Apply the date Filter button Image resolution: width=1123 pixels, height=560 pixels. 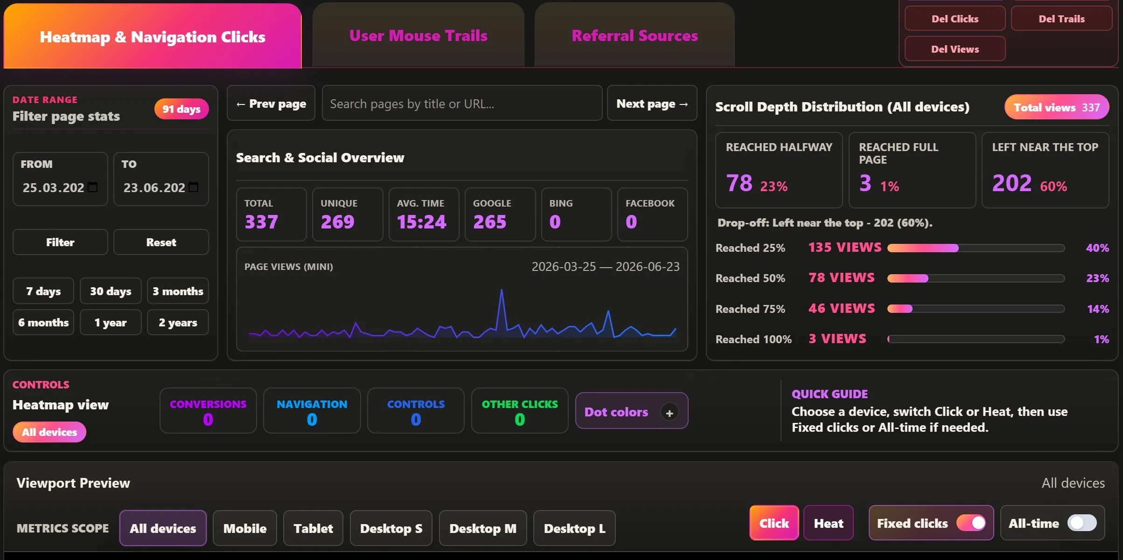[x=60, y=242]
